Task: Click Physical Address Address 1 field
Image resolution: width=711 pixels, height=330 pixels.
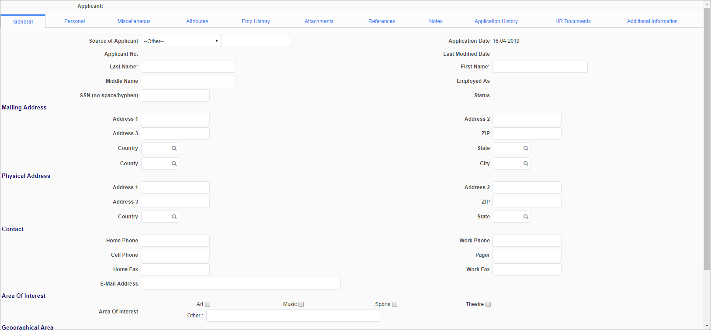Action: (x=175, y=187)
